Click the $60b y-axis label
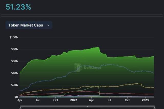This screenshot has height=109, width=164. click(14, 61)
